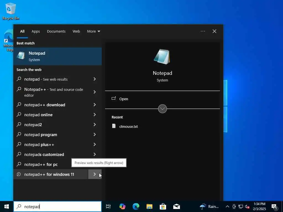Image resolution: width=283 pixels, height=212 pixels.
Task: Click the Open icon in preview pane
Action: [114, 99]
